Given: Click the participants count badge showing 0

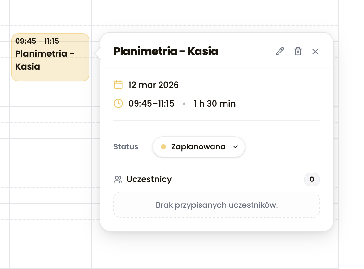Looking at the screenshot, I should click(x=312, y=179).
